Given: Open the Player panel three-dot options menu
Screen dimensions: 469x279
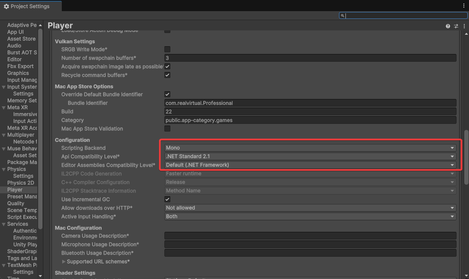Looking at the screenshot, I should [x=464, y=26].
